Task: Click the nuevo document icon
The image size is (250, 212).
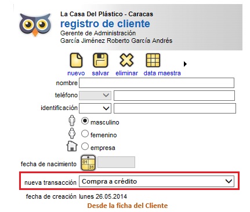Action: 76,60
